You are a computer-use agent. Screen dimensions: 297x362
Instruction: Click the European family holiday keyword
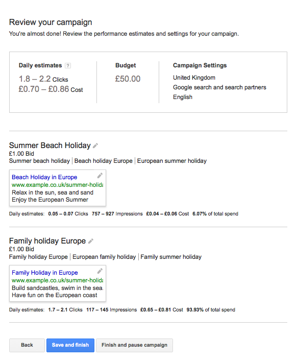(104, 257)
